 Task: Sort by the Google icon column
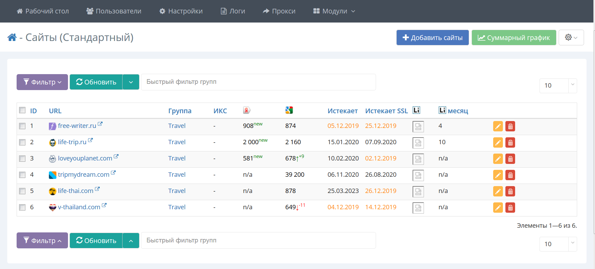(x=289, y=110)
